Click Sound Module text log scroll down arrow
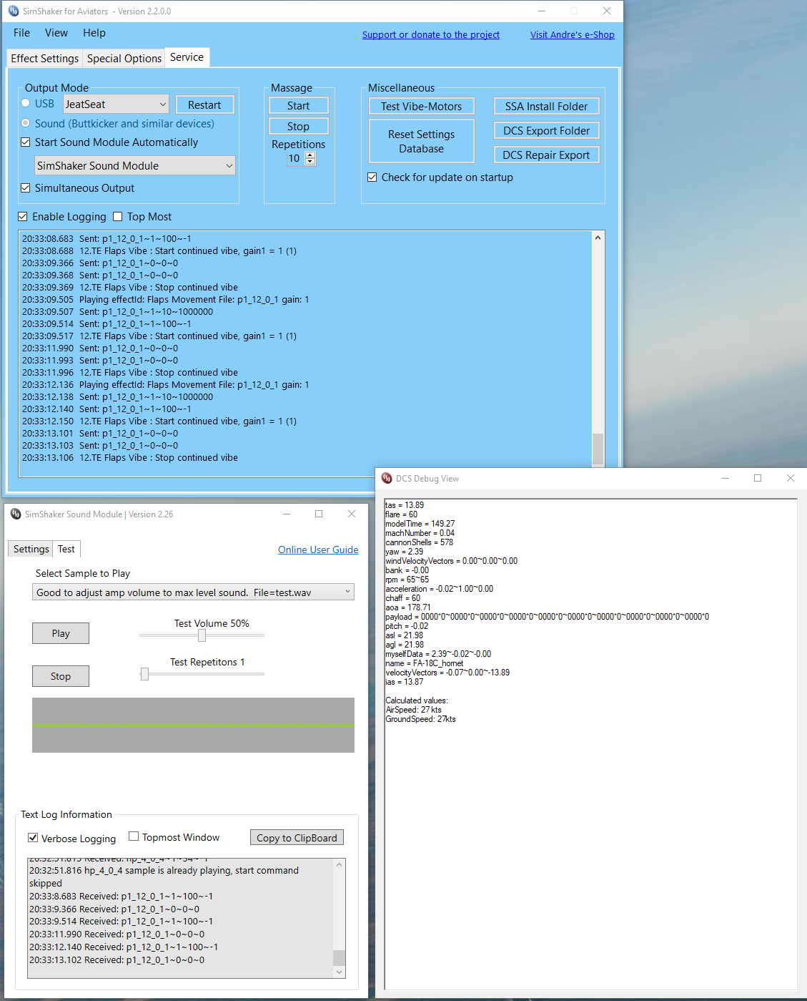 coord(340,972)
